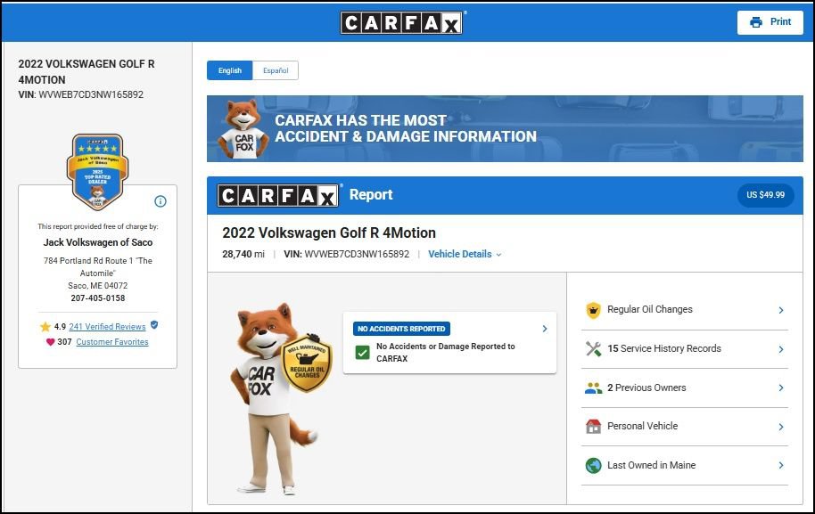The height and width of the screenshot is (514, 815).
Task: Click the NO ACCIDENTS REPORTED label
Action: [401, 330]
